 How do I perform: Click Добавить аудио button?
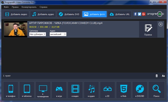(x=43, y=14)
